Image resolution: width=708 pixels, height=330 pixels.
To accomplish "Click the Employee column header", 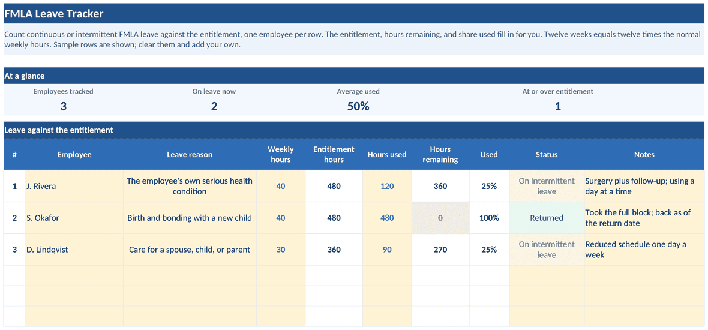I will 74,154.
